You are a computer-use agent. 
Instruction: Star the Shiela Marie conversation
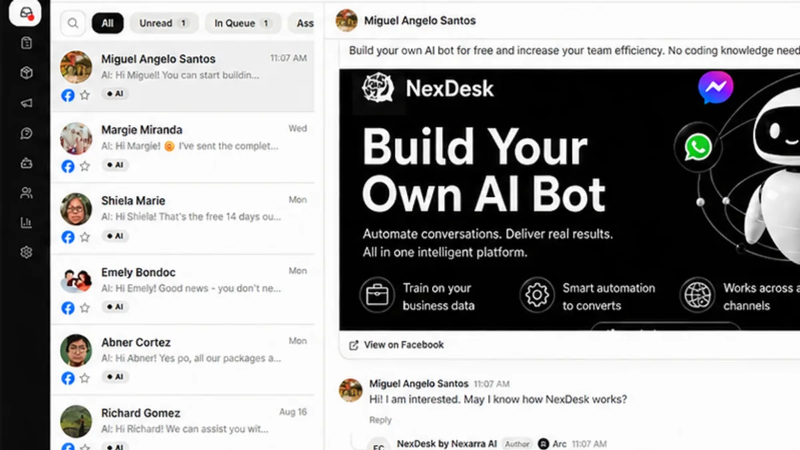[x=85, y=237]
